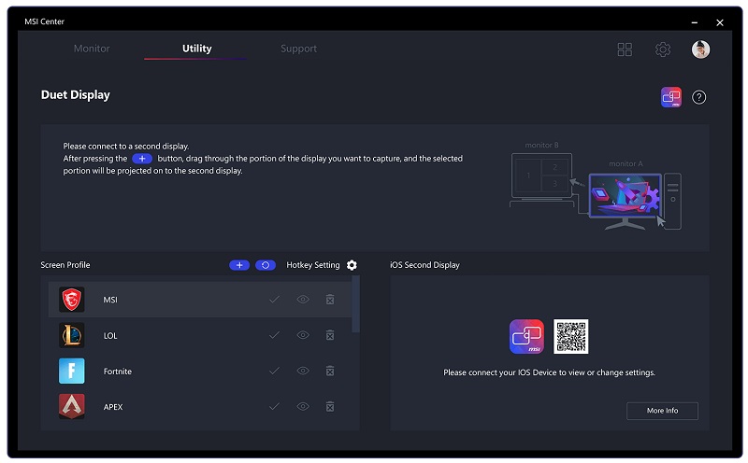The width and height of the screenshot is (748, 463).
Task: Delete the Fortnite profile
Action: (x=330, y=371)
